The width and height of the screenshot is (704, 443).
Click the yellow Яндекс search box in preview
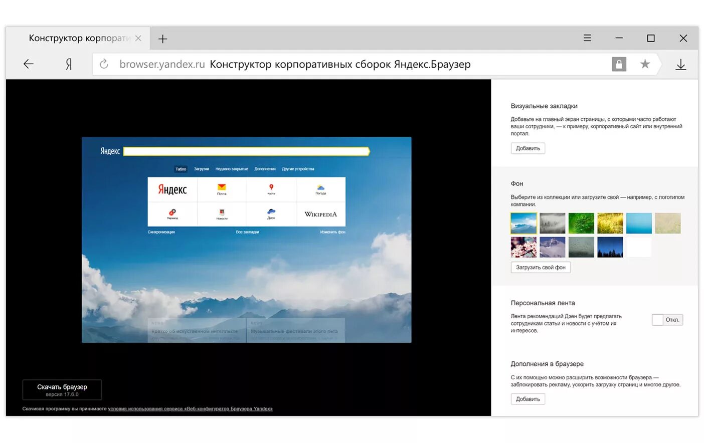coord(246,151)
